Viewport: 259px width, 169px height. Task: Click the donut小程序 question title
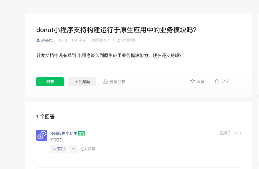(x=116, y=30)
